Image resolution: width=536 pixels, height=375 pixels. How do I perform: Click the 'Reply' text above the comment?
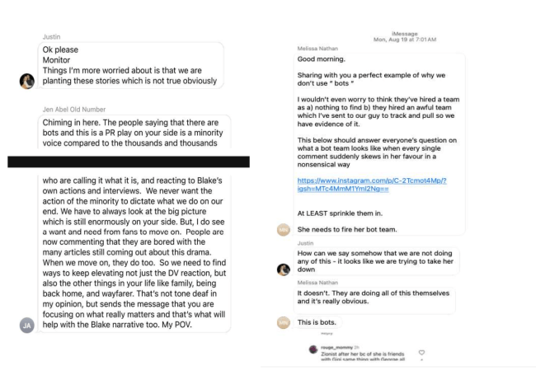click(325, 333)
